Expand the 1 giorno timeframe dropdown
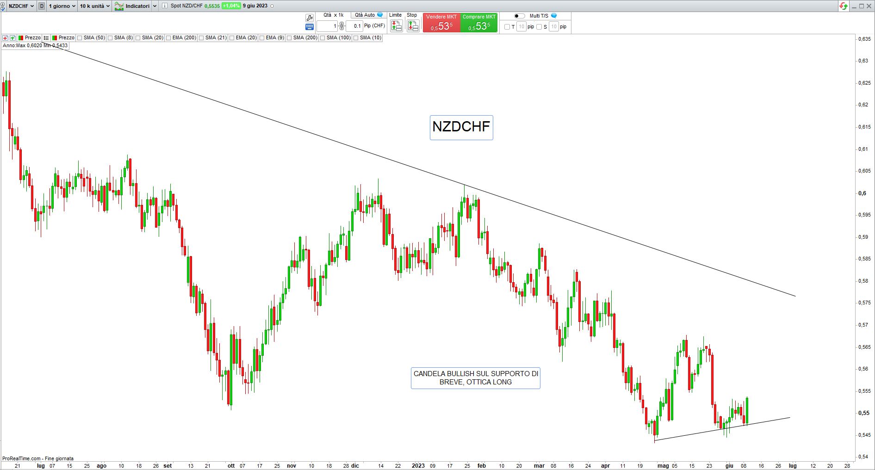The width and height of the screenshot is (875, 470). (x=62, y=6)
